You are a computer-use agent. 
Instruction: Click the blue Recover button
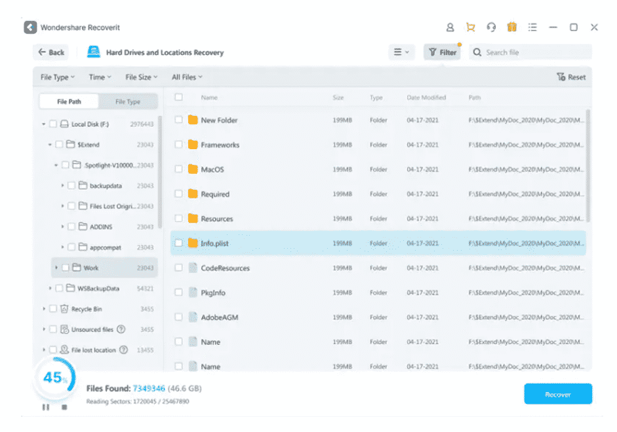click(557, 394)
